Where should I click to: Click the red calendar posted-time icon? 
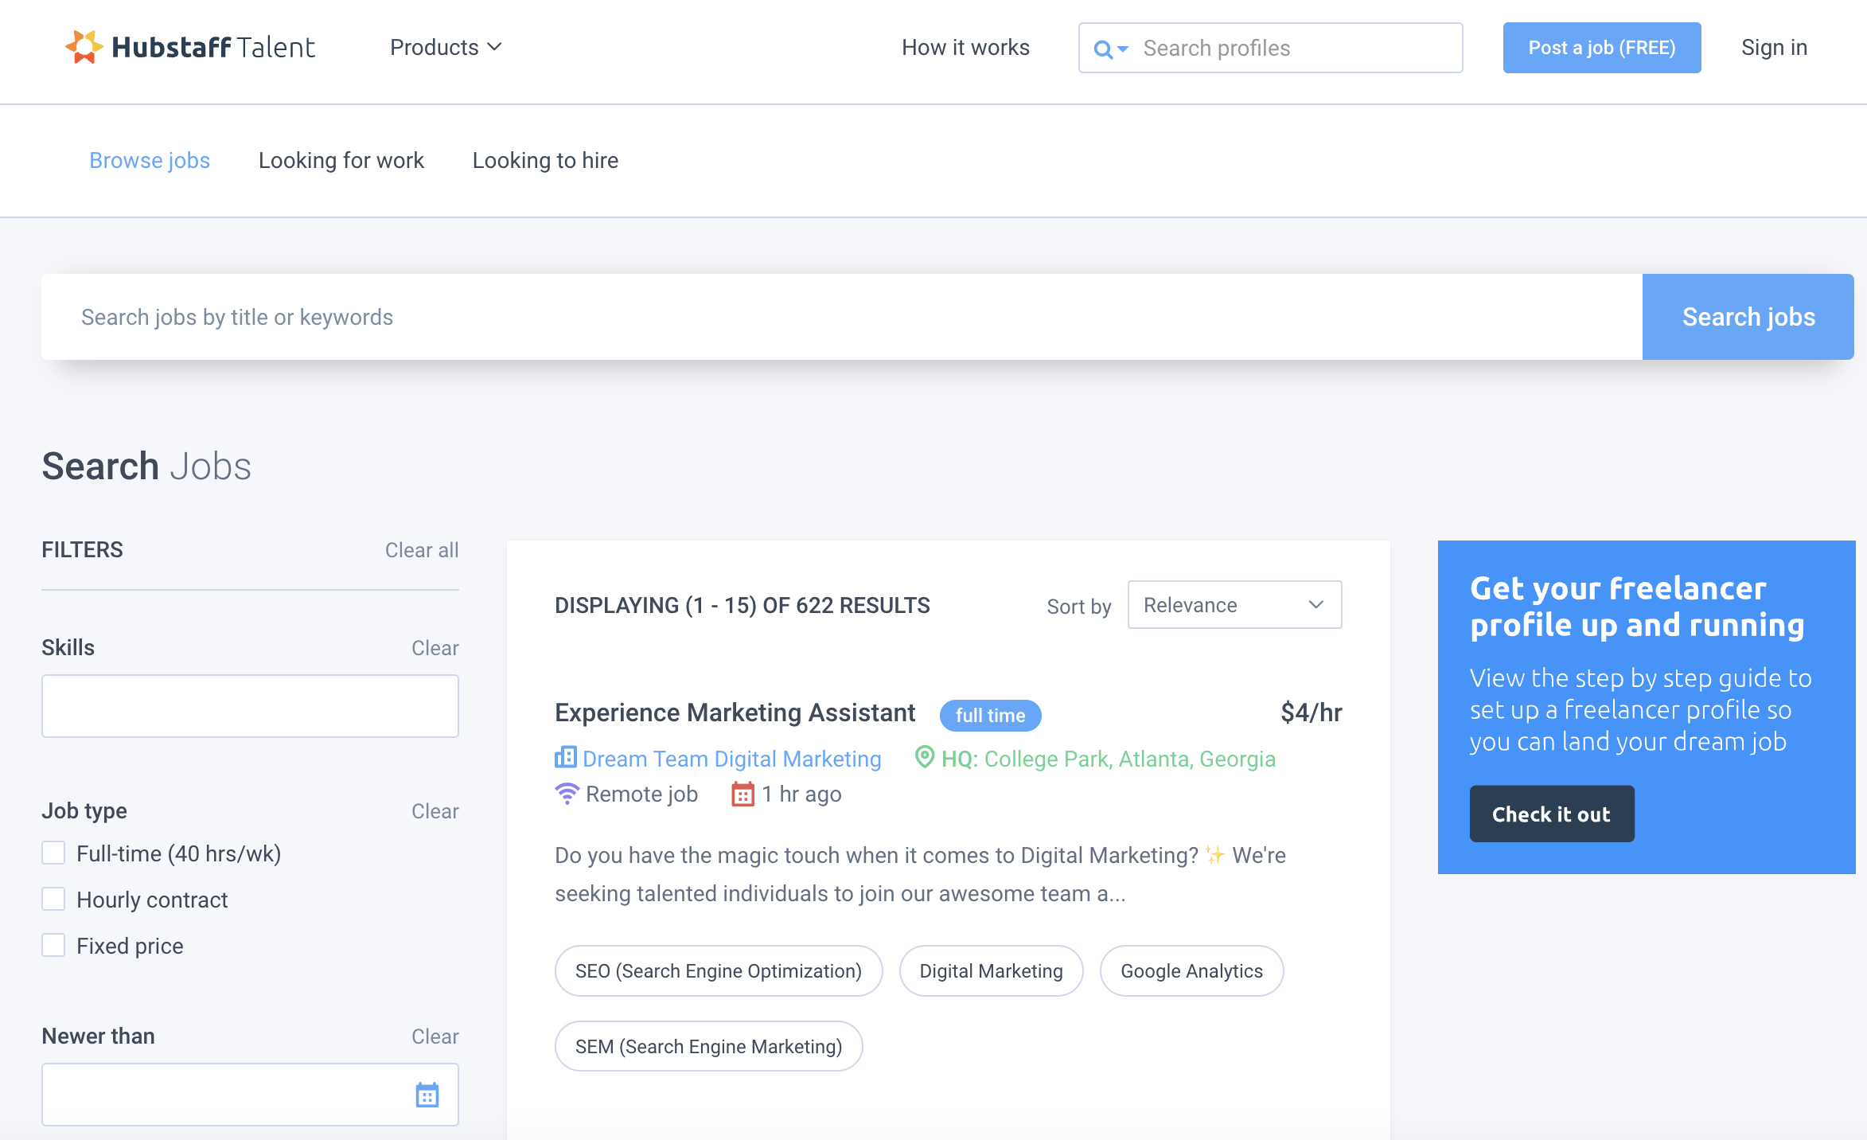[x=743, y=794]
